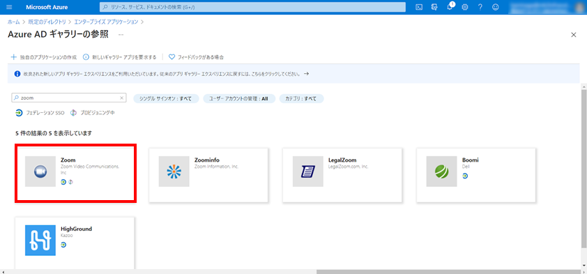Click the プロビジョニング中 legend icon
The height and width of the screenshot is (274, 587).
coord(73,112)
